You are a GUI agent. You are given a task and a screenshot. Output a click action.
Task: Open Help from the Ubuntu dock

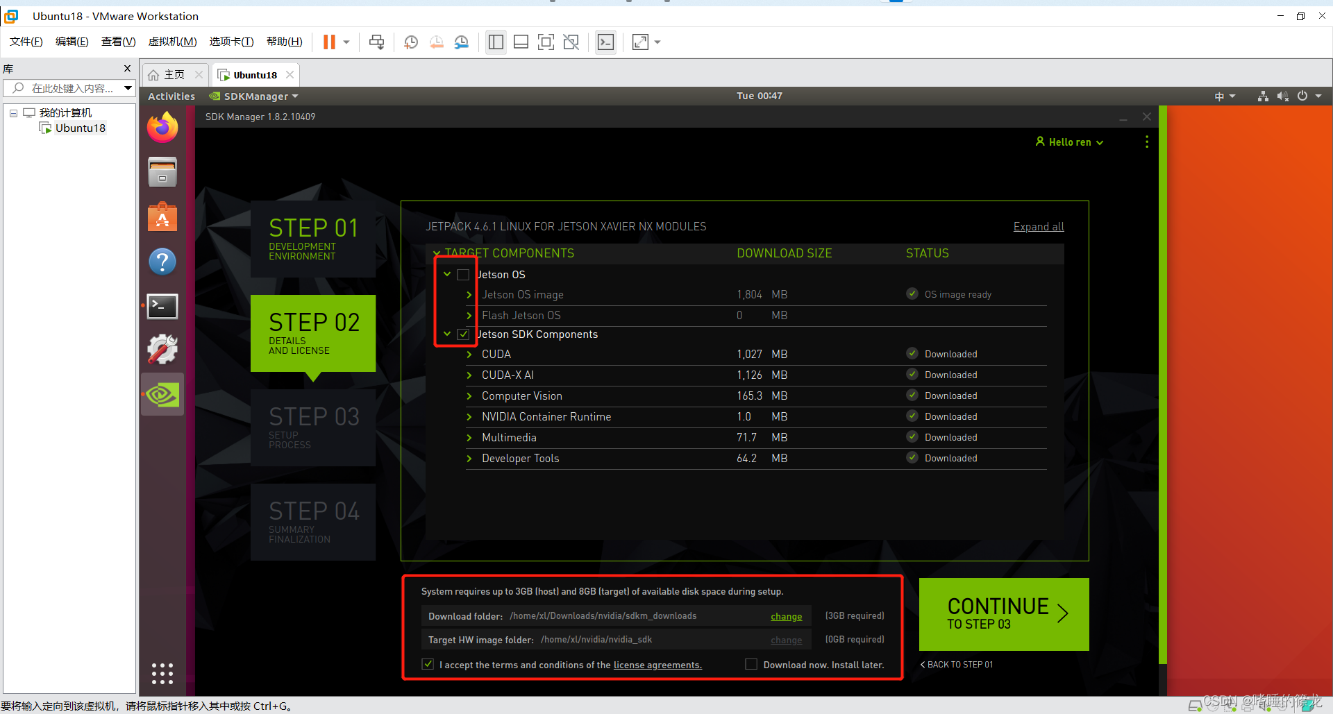point(162,262)
